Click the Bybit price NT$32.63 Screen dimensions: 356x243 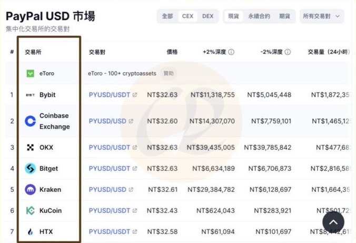pyautogui.click(x=162, y=95)
